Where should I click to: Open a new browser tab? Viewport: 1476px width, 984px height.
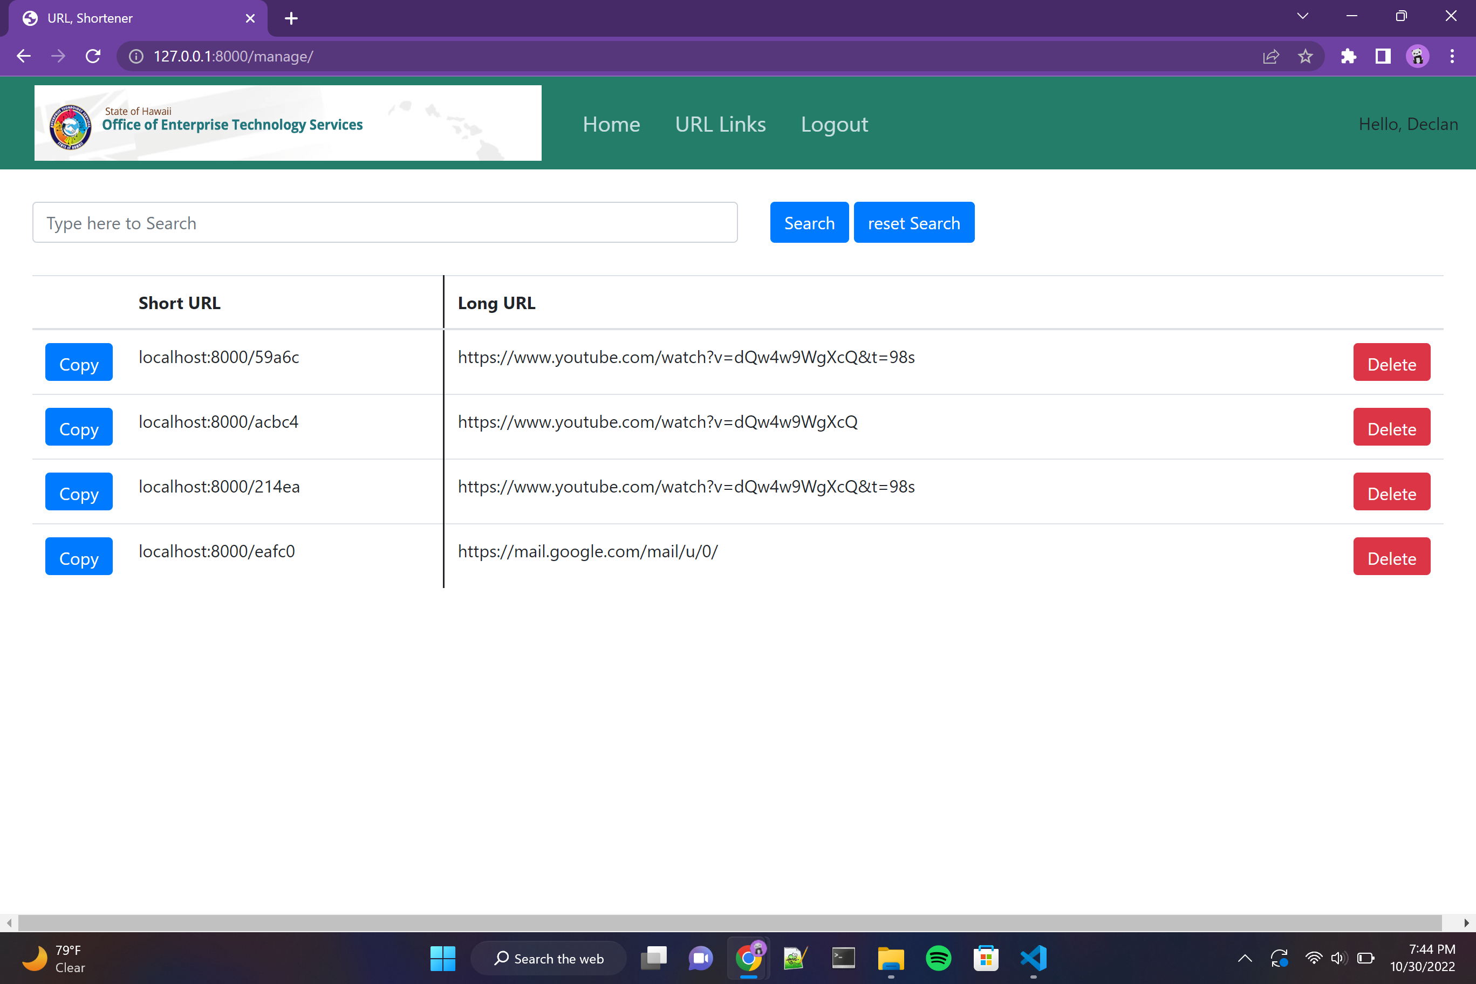pyautogui.click(x=291, y=18)
